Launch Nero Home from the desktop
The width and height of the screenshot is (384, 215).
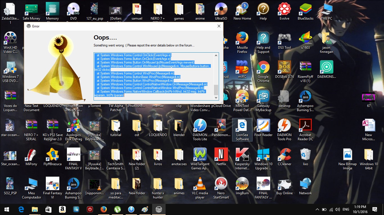pyautogui.click(x=242, y=12)
